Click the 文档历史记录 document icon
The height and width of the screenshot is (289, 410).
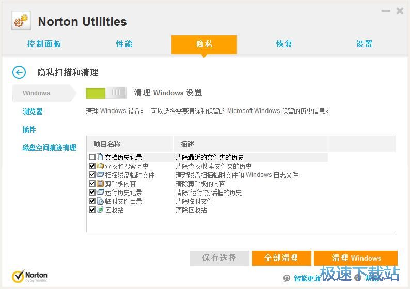pos(100,157)
